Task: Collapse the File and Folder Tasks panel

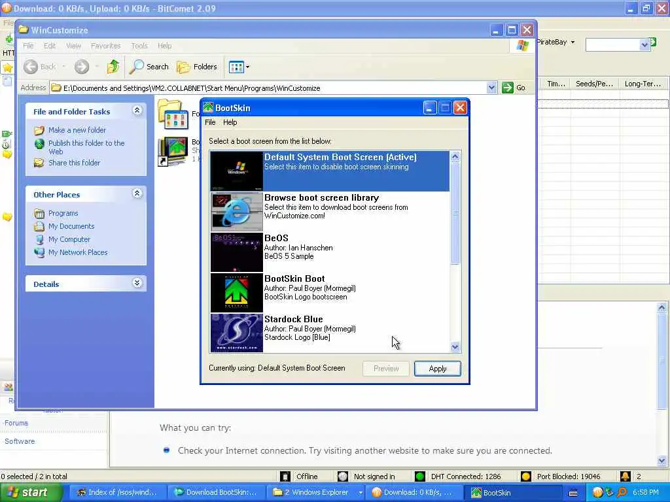Action: (x=137, y=110)
